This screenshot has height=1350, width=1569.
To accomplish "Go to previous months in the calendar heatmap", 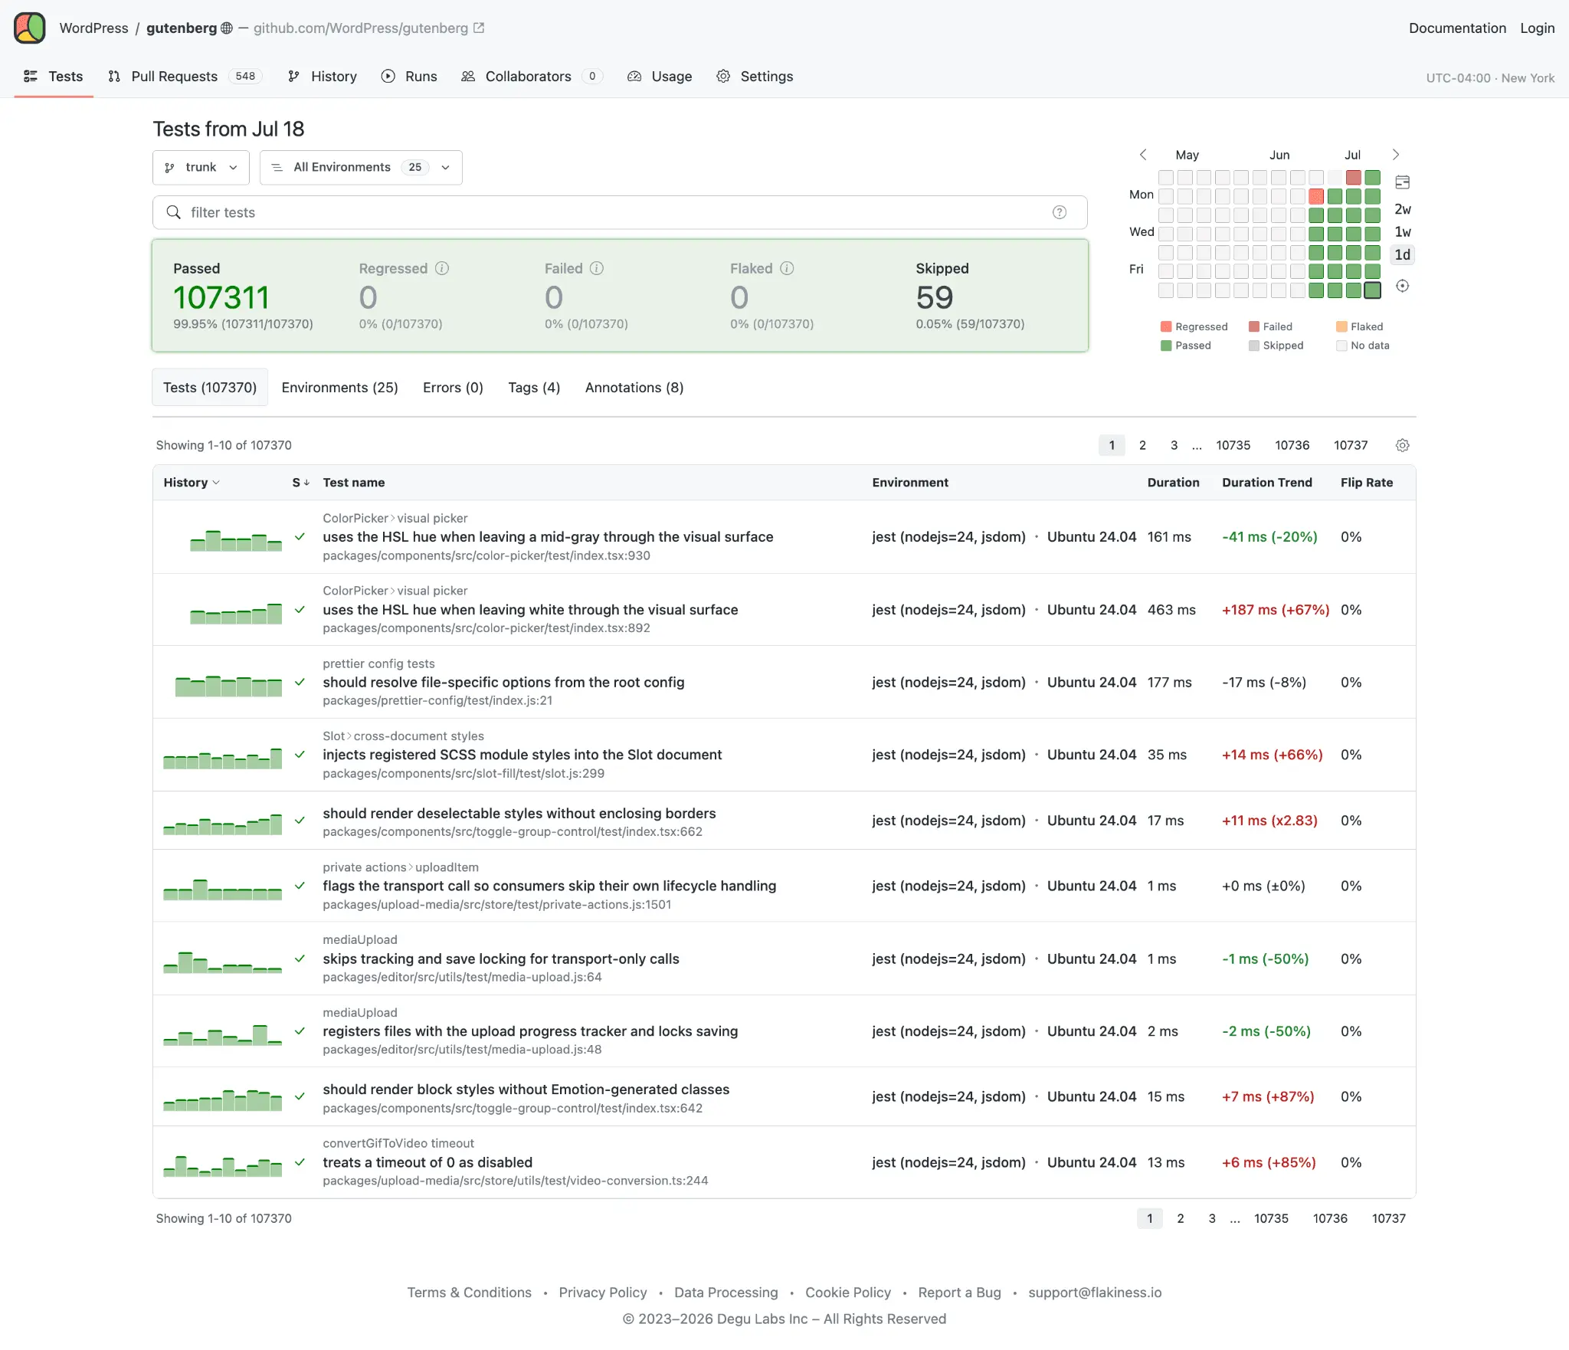I will click(1143, 155).
